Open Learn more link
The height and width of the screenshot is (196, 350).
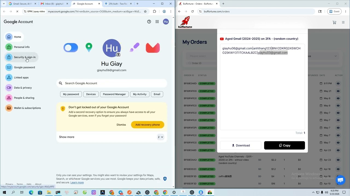click(x=77, y=182)
